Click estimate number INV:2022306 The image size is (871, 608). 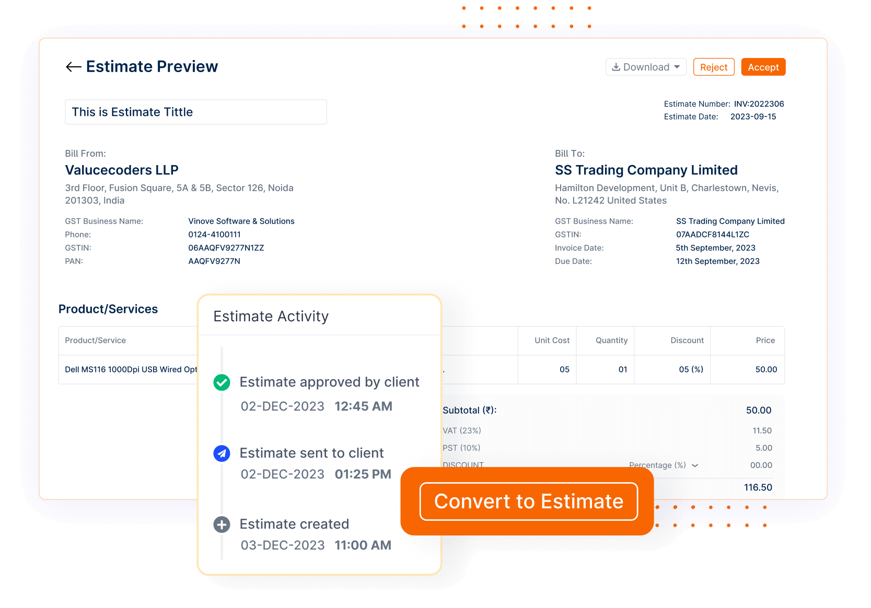pyautogui.click(x=759, y=104)
